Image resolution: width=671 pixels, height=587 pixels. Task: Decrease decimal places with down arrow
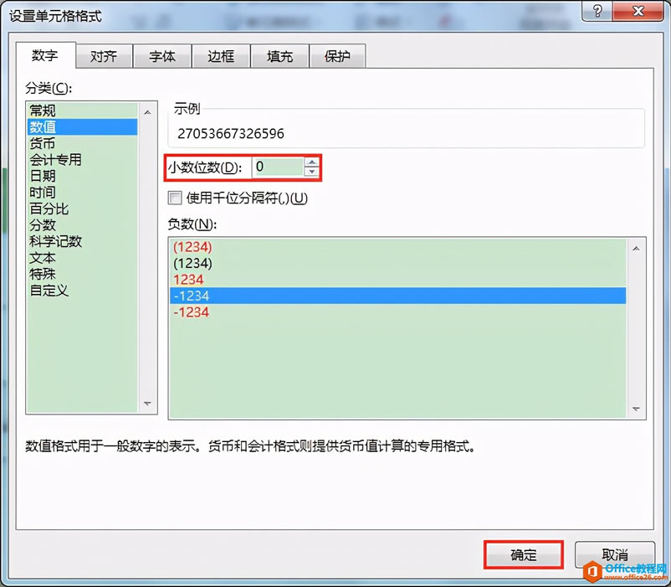pos(312,172)
